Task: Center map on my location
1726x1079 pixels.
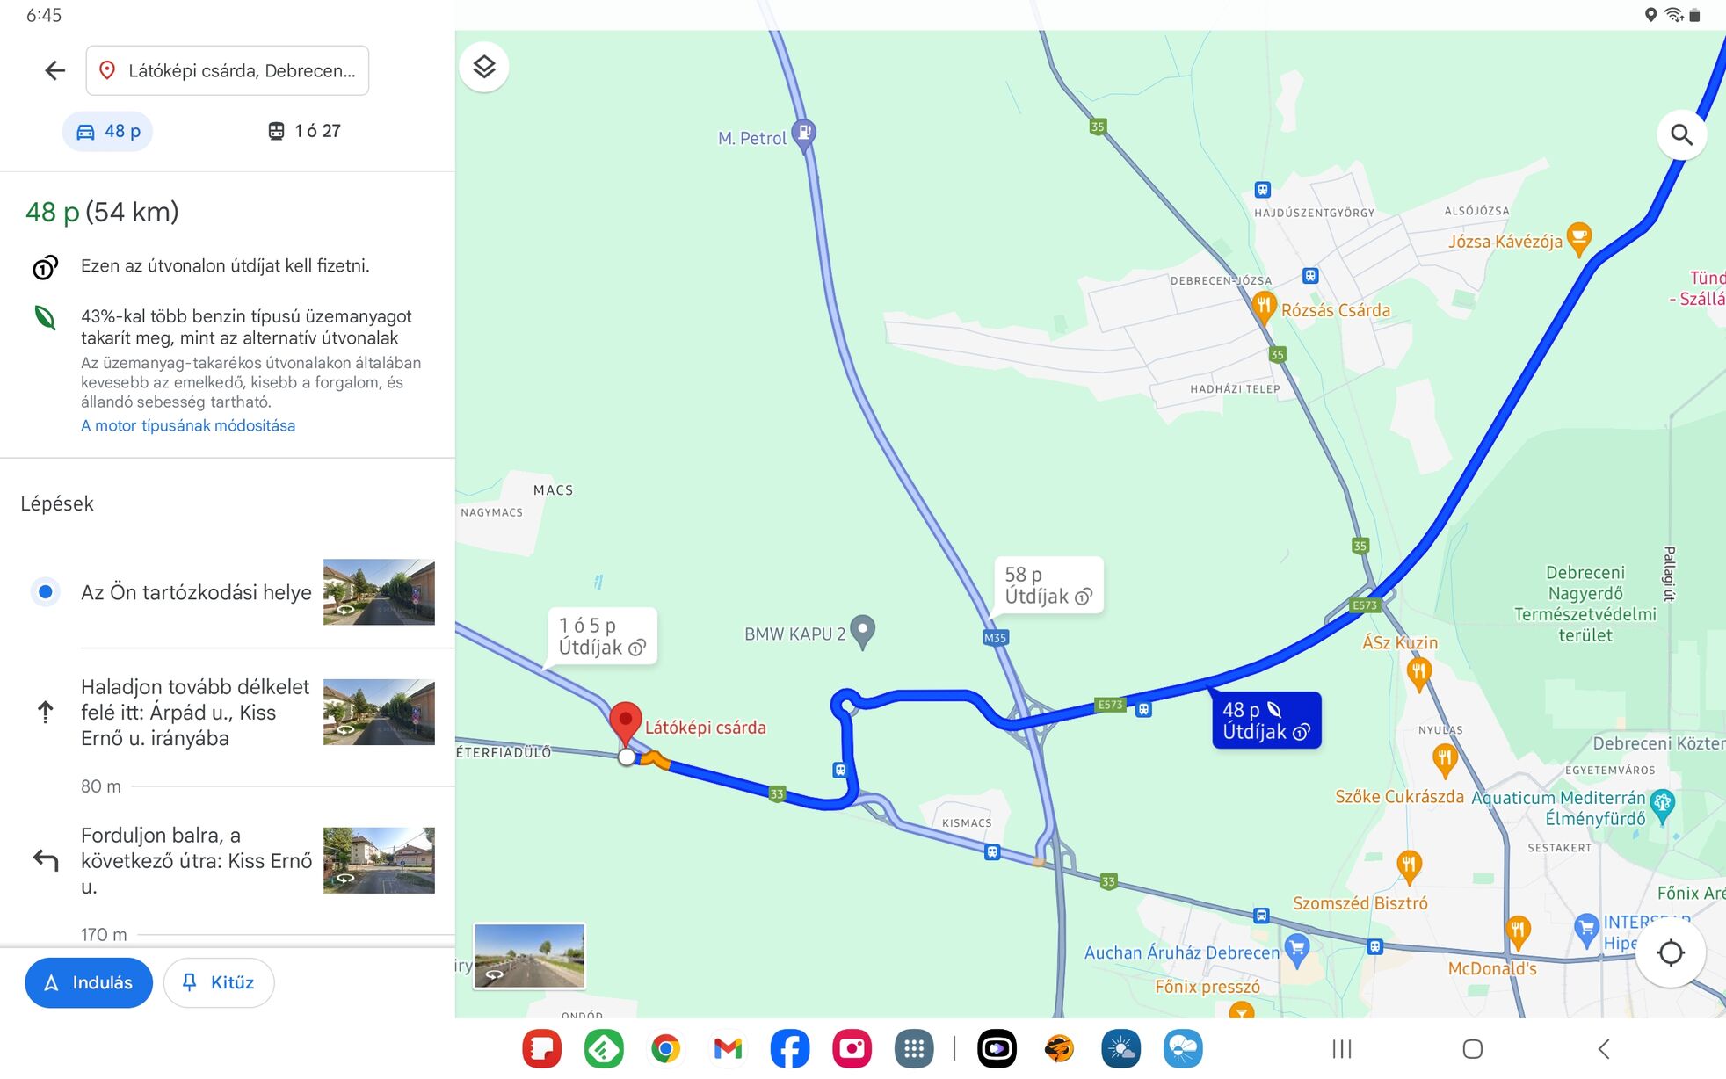Action: coord(1670,952)
